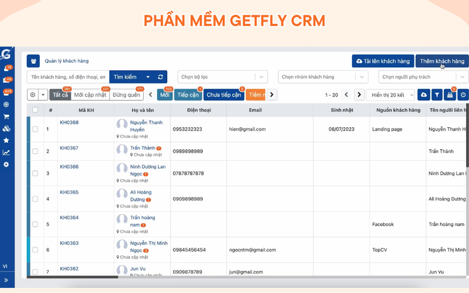Click the cloud download icon button
Viewport: 469px width, 293px height.
coord(424,95)
